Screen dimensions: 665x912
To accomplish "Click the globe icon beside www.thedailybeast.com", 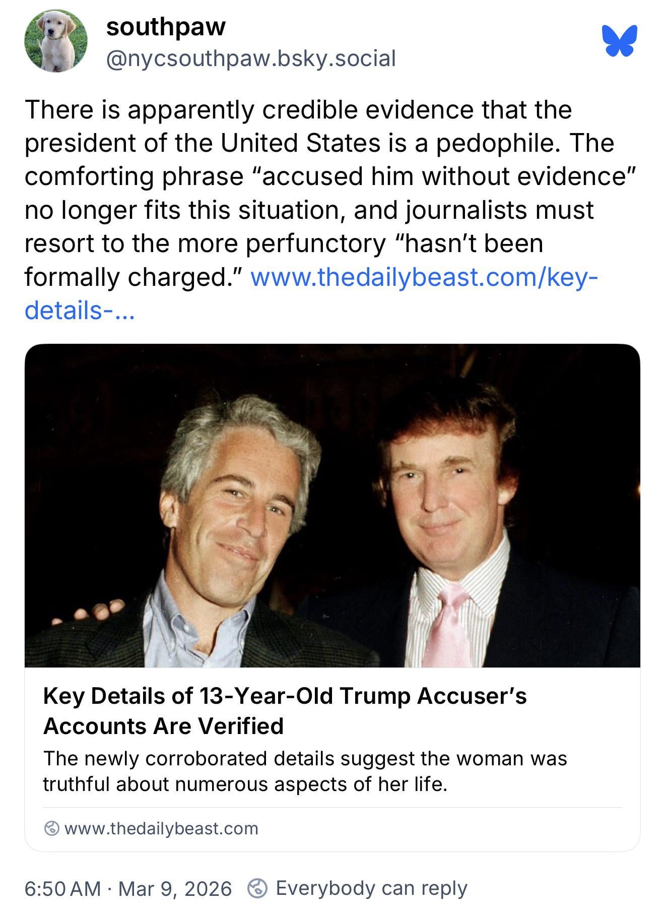I will (51, 828).
